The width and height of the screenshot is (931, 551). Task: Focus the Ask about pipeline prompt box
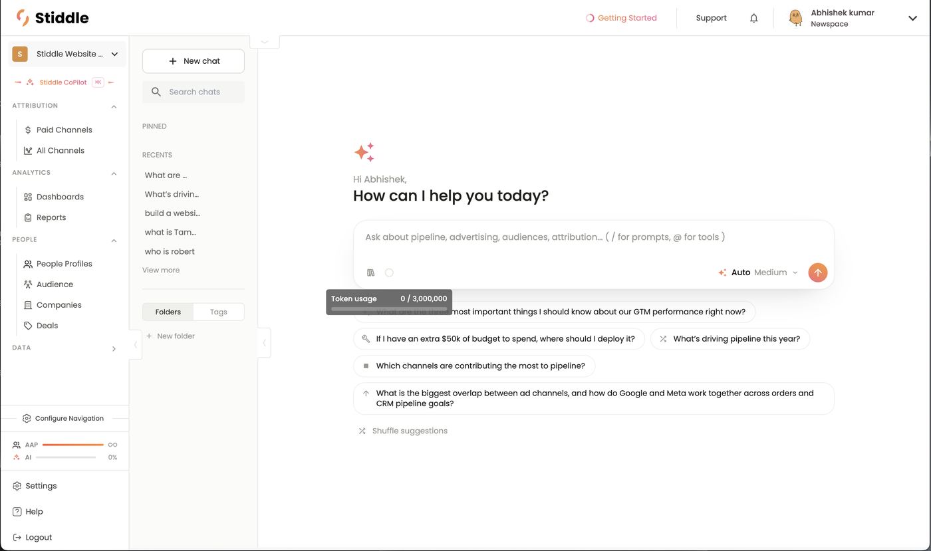coord(593,237)
